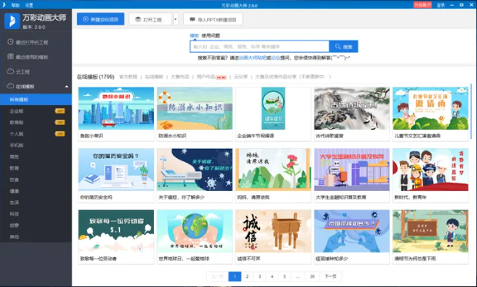
Task: Open the 大学生金融知识普及教育 thumbnail
Action: (352, 170)
